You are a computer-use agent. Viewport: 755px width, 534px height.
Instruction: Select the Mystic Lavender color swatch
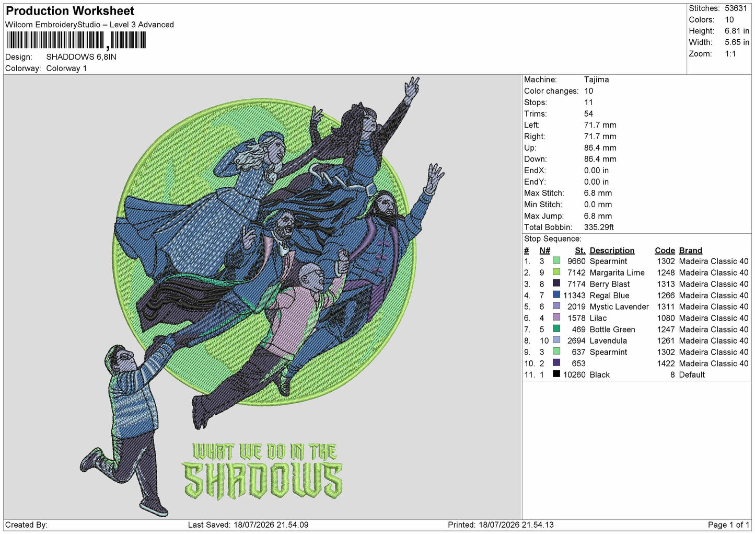556,306
